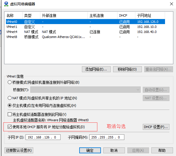
Task: Click the 帮助 button
Action: 162,150
